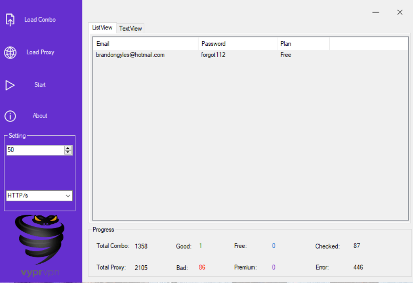Click the Load Combo upload icon
The height and width of the screenshot is (283, 413).
(10, 20)
